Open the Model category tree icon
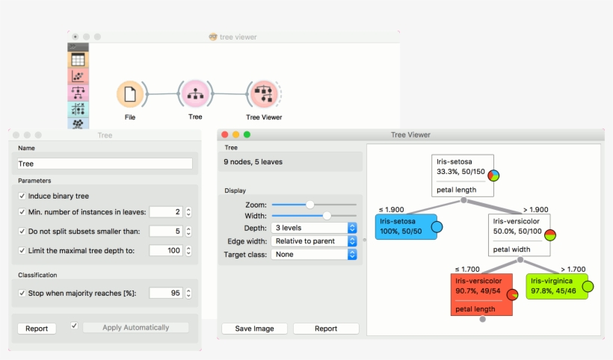The width and height of the screenshot is (613, 360). point(78,93)
